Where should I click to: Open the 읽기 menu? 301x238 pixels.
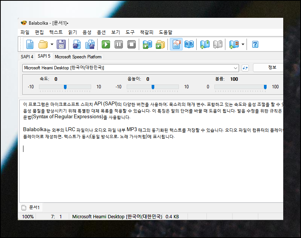pyautogui.click(x=73, y=32)
